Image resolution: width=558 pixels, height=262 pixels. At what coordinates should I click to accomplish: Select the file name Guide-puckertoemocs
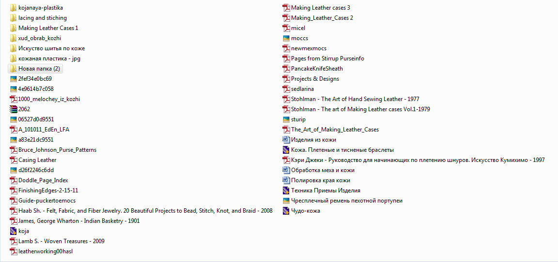(47, 201)
